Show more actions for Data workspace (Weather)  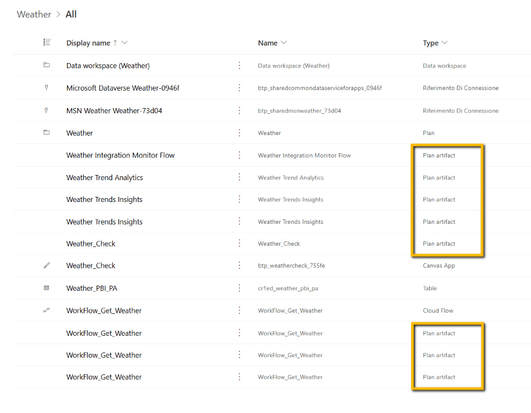coord(240,66)
